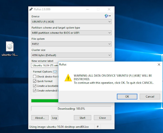The width and height of the screenshot is (163, 133).
Task: Click the About... button
Action: click(40, 118)
